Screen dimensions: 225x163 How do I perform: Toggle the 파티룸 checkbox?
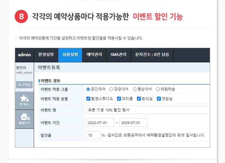[x=119, y=99]
